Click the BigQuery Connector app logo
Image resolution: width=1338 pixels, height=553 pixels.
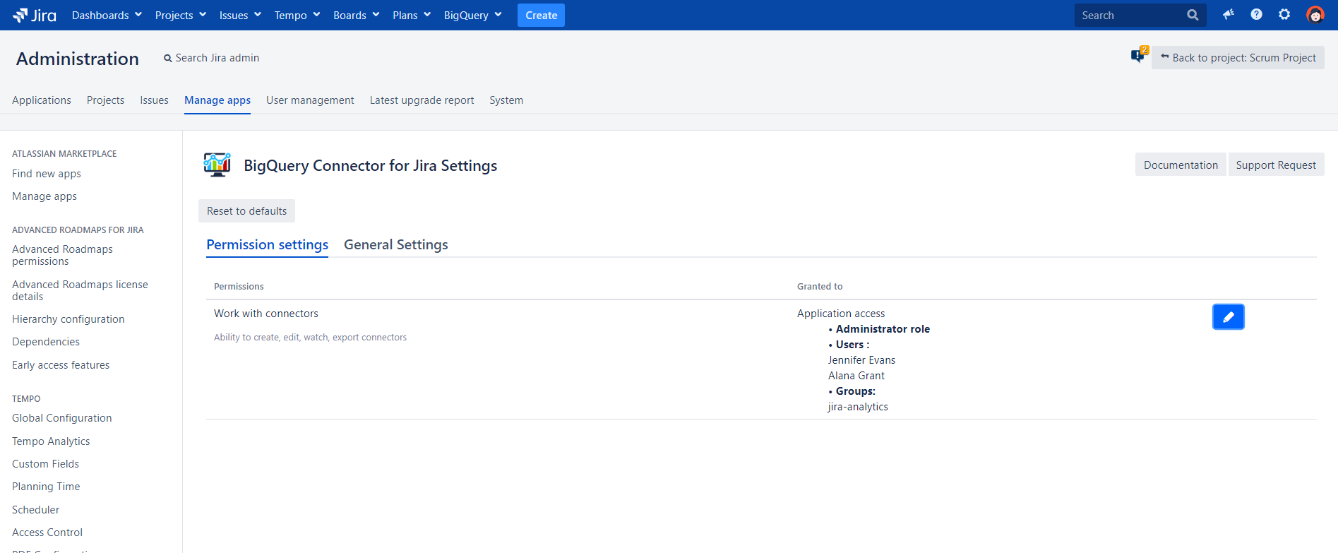pyautogui.click(x=217, y=165)
